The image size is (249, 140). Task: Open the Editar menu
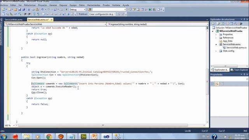[x=13, y=5]
